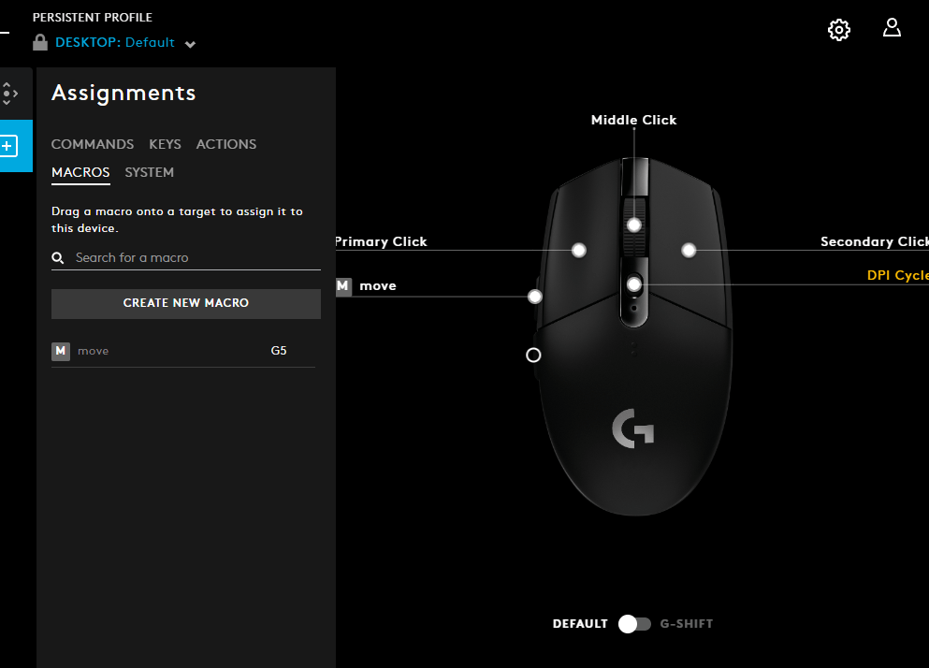Click the Secondary Click label
929x668 pixels.
(875, 241)
